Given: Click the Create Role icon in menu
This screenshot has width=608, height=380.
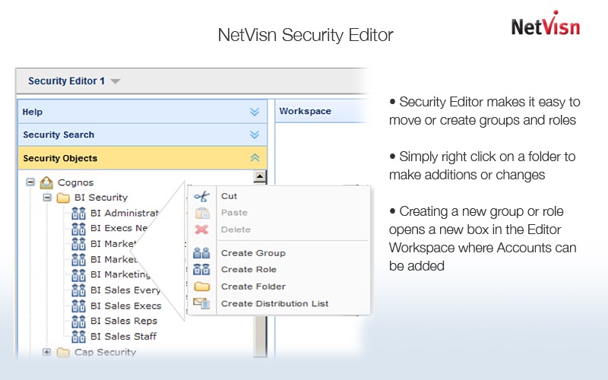Looking at the screenshot, I should pyautogui.click(x=201, y=270).
